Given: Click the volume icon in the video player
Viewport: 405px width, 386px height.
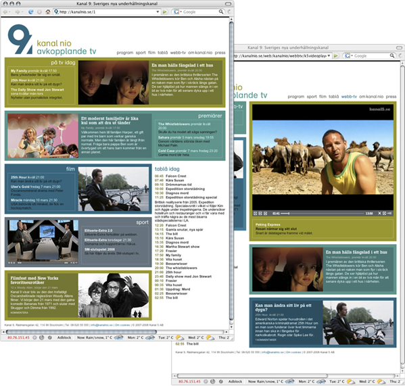Looking at the screenshot, I should [x=389, y=213].
